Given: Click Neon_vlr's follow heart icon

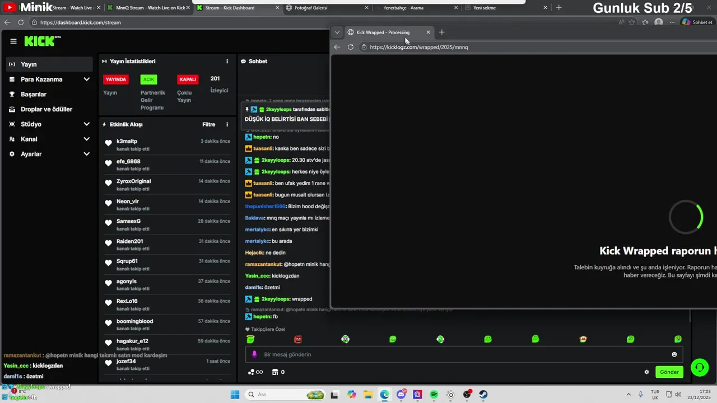Looking at the screenshot, I should tap(109, 203).
